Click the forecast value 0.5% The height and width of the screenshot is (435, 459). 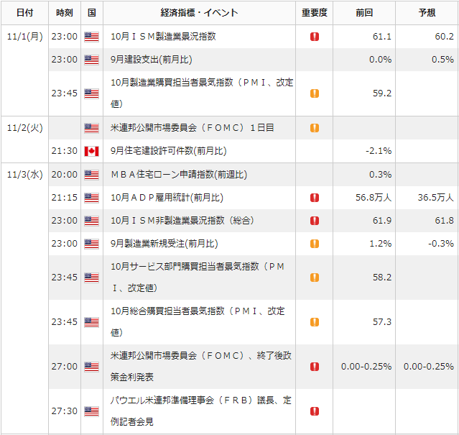[x=443, y=60]
